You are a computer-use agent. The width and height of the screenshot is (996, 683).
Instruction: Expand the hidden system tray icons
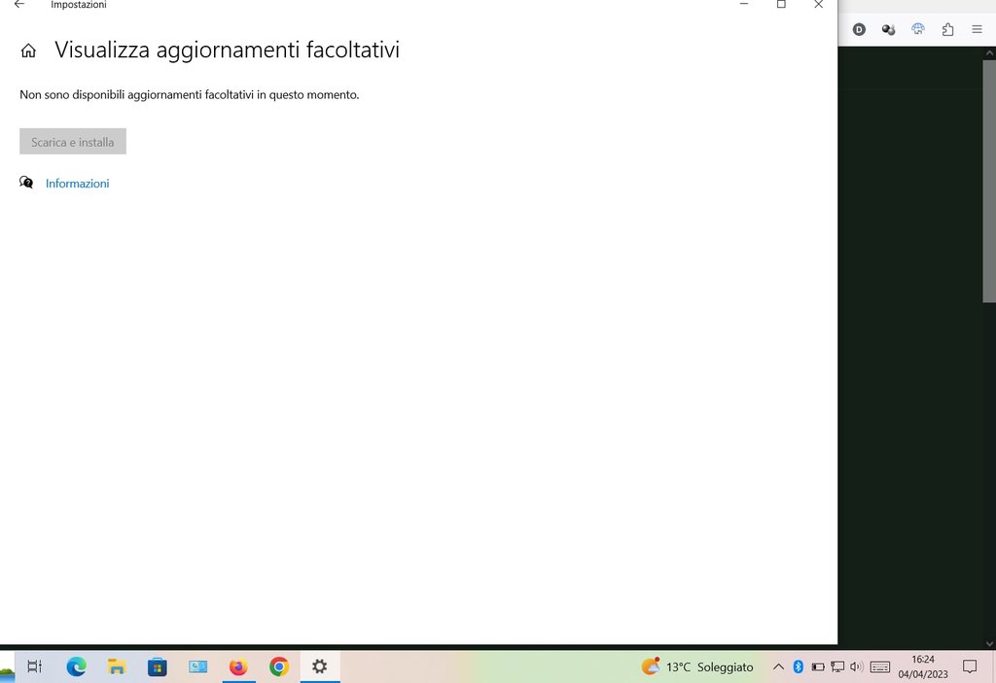pyautogui.click(x=778, y=666)
